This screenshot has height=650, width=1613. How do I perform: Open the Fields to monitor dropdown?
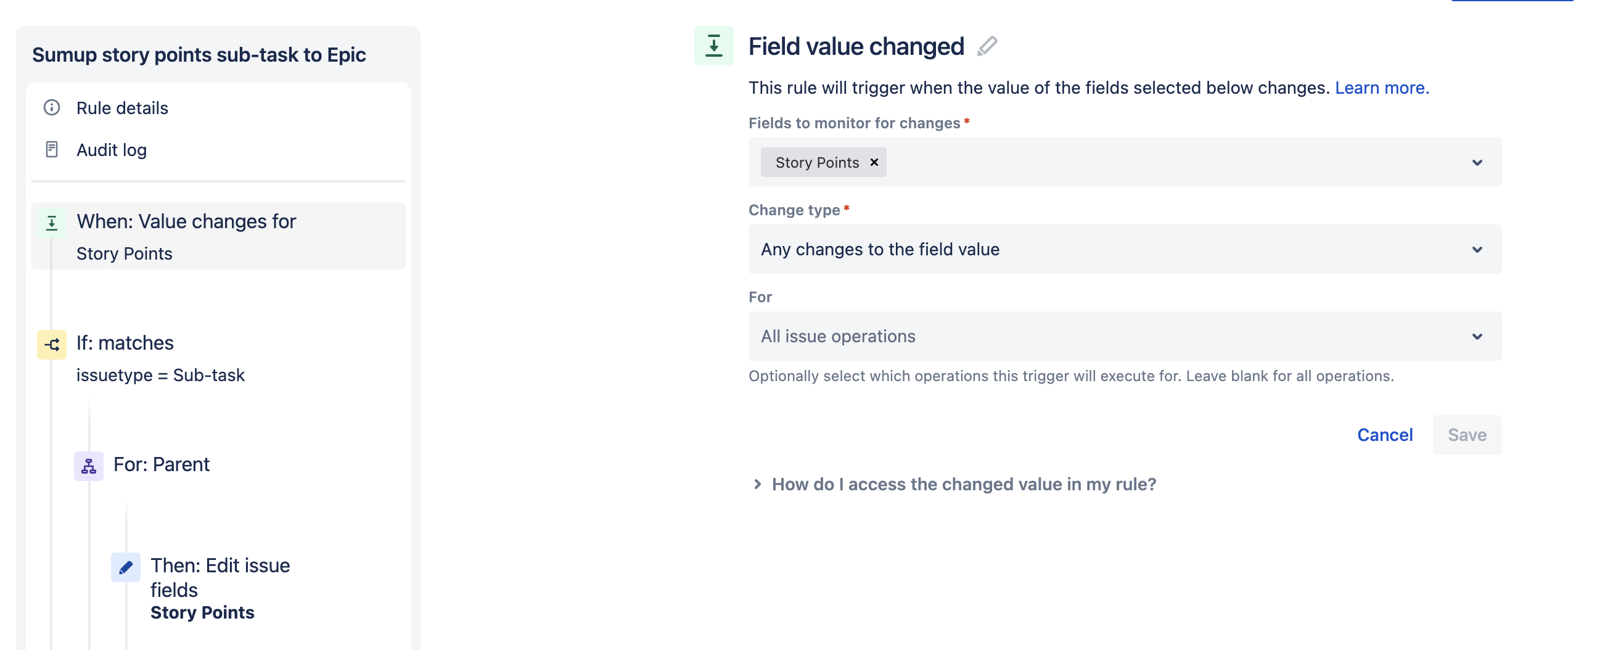click(x=1477, y=163)
